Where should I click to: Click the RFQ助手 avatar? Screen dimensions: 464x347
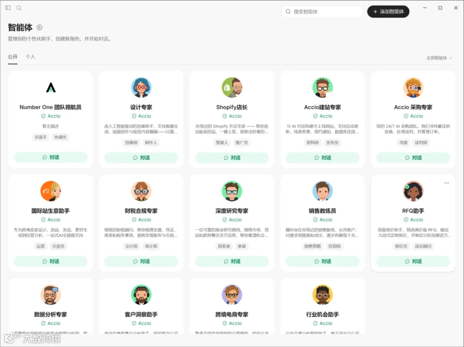point(413,191)
